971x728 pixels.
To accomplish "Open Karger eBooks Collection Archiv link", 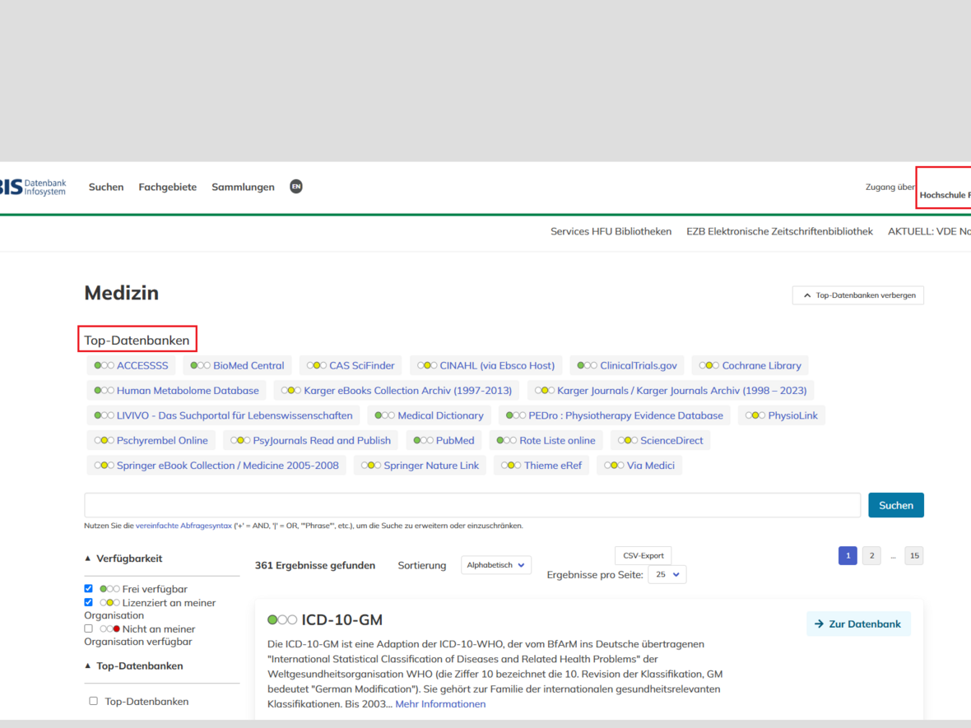I will (397, 391).
